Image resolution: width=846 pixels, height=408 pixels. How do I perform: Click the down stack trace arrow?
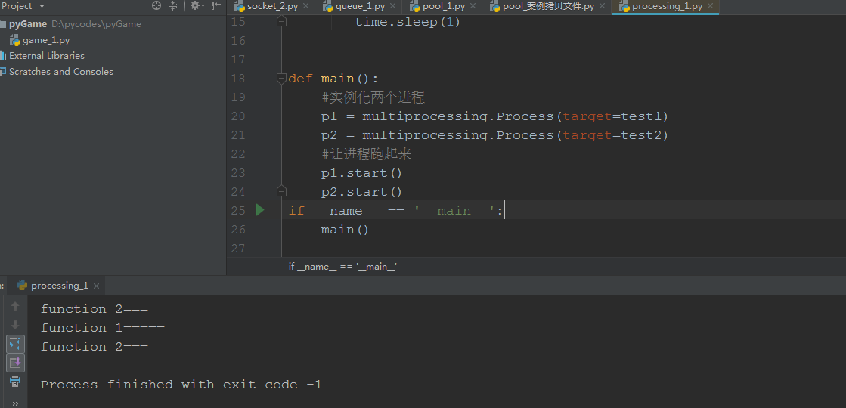tap(15, 325)
